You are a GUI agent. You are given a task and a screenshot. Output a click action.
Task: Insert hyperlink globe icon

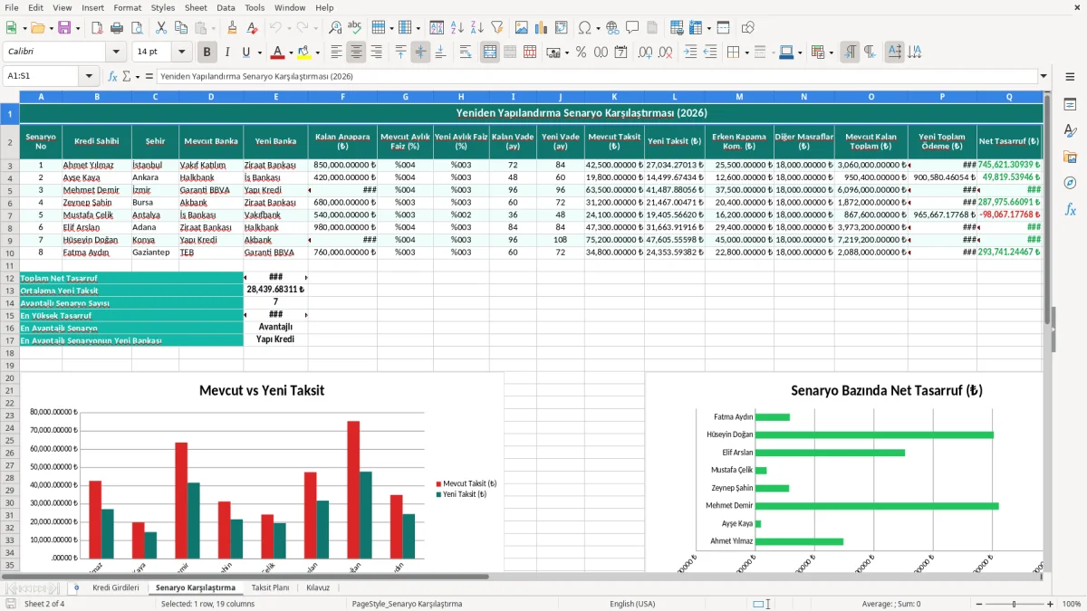tap(612, 28)
